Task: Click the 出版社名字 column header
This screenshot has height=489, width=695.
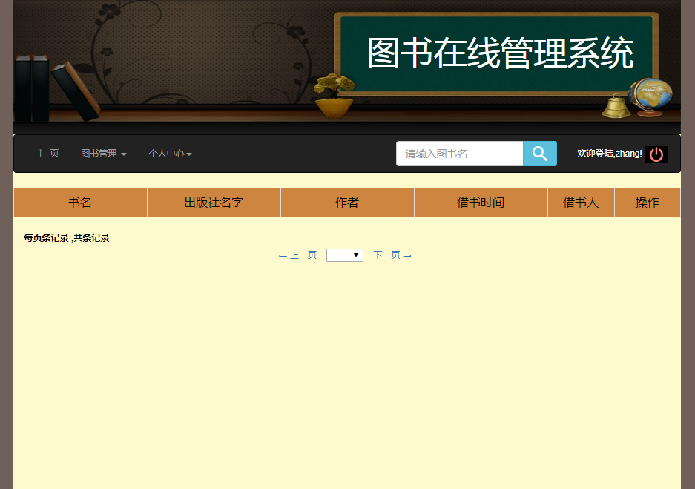Action: click(214, 203)
